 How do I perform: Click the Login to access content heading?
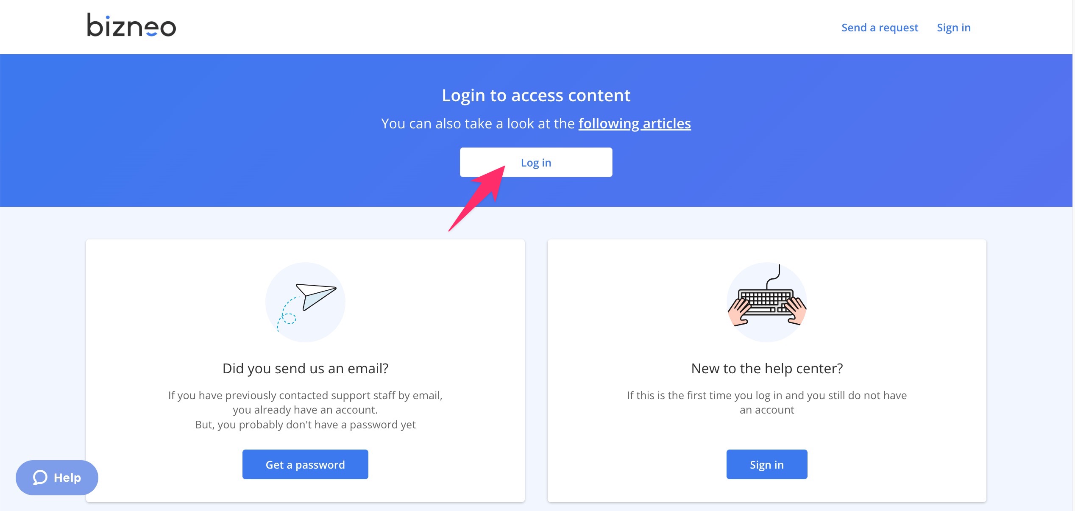click(536, 95)
